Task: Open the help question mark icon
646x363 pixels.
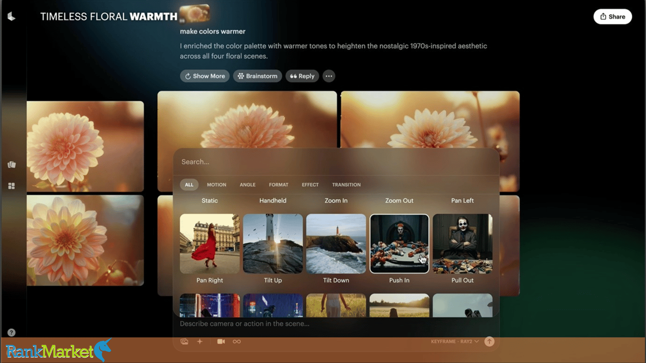Action: [x=12, y=333]
